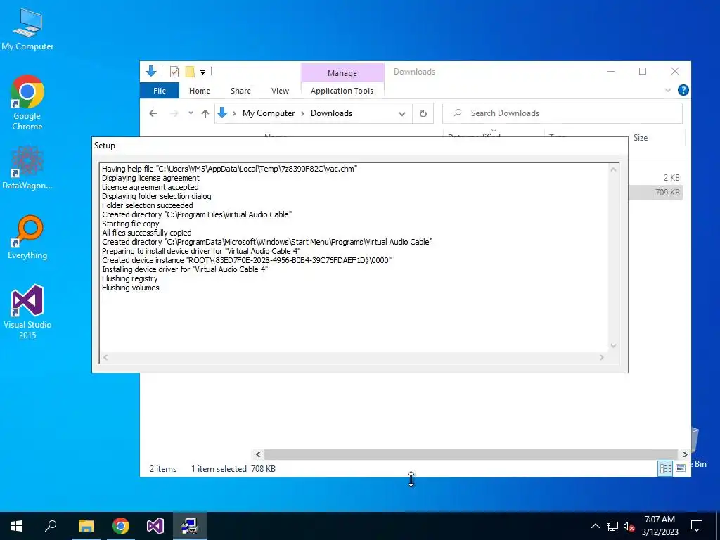Click the 'Flushing registry' log line

coord(129,278)
